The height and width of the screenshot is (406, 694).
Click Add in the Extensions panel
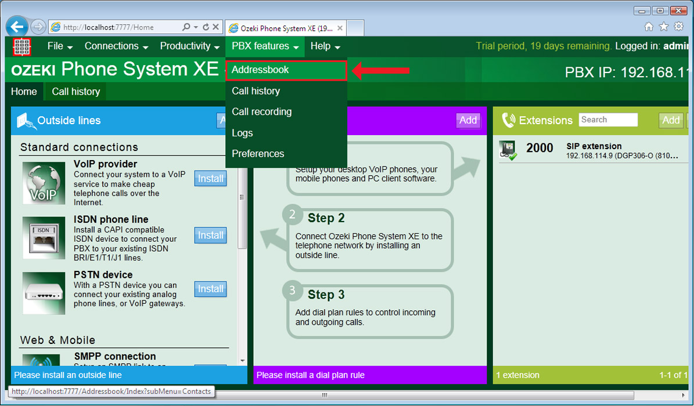coord(671,120)
